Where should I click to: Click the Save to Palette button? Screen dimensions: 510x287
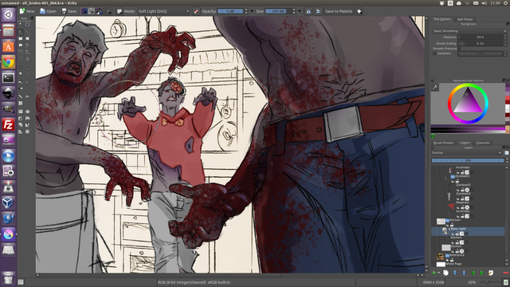339,11
